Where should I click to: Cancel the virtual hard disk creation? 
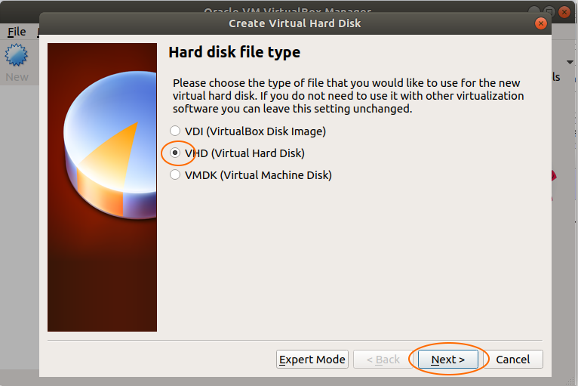click(x=513, y=359)
